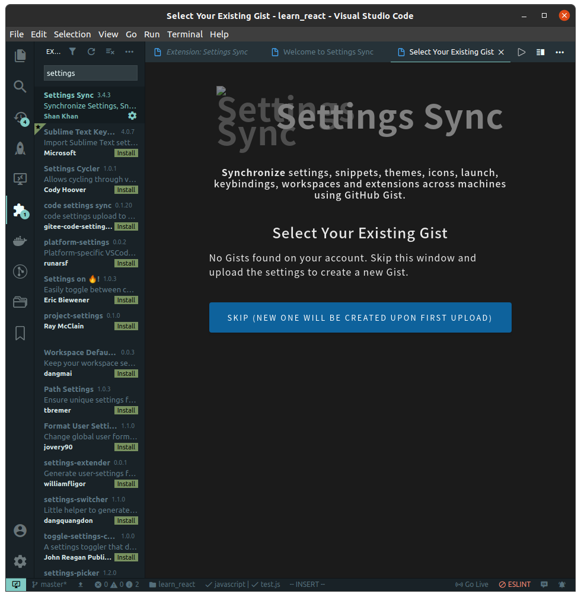Click javascript | test.js status item
Screen dimensions: 581x597
(243, 585)
